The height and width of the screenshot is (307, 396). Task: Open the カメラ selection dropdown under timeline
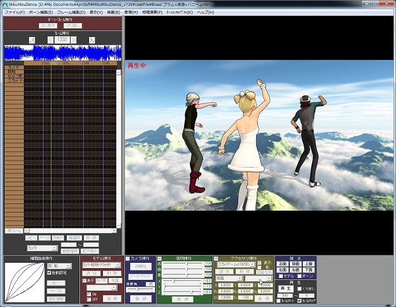pos(42,248)
